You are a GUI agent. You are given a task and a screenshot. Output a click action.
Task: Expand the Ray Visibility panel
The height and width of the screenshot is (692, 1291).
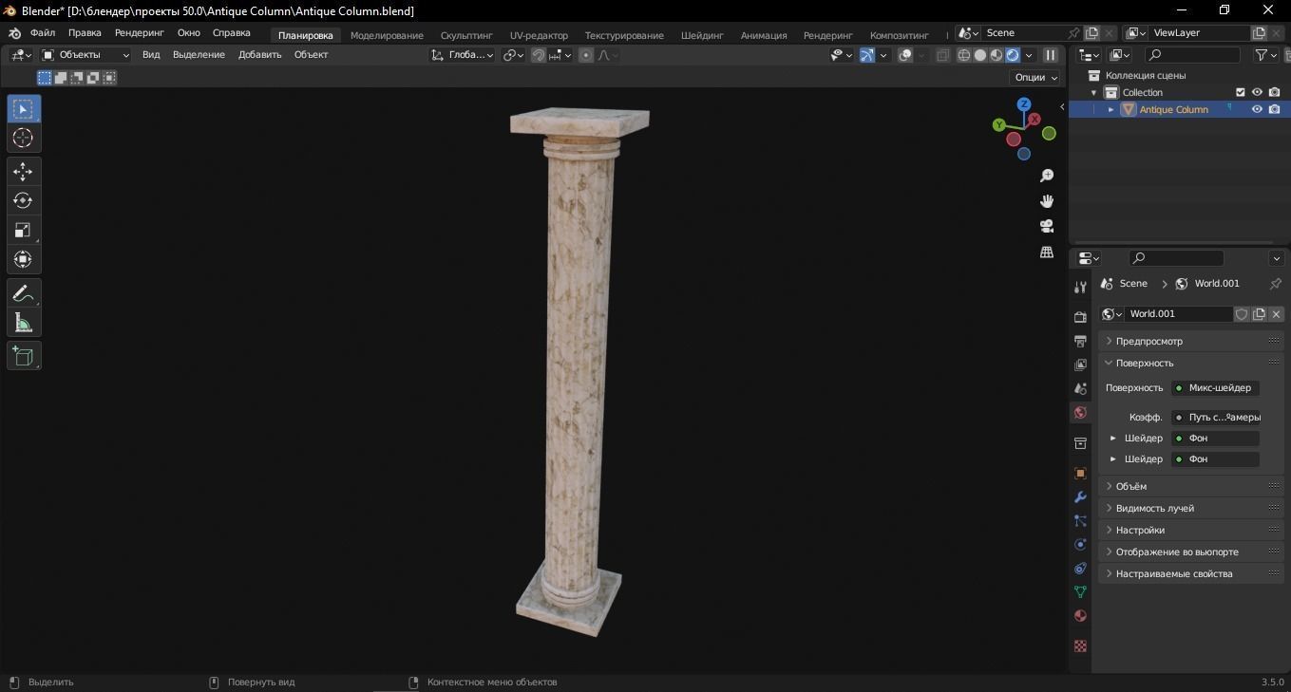[x=1191, y=508]
